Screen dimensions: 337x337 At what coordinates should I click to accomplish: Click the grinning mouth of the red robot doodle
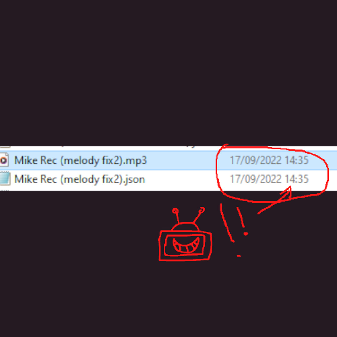(x=186, y=245)
